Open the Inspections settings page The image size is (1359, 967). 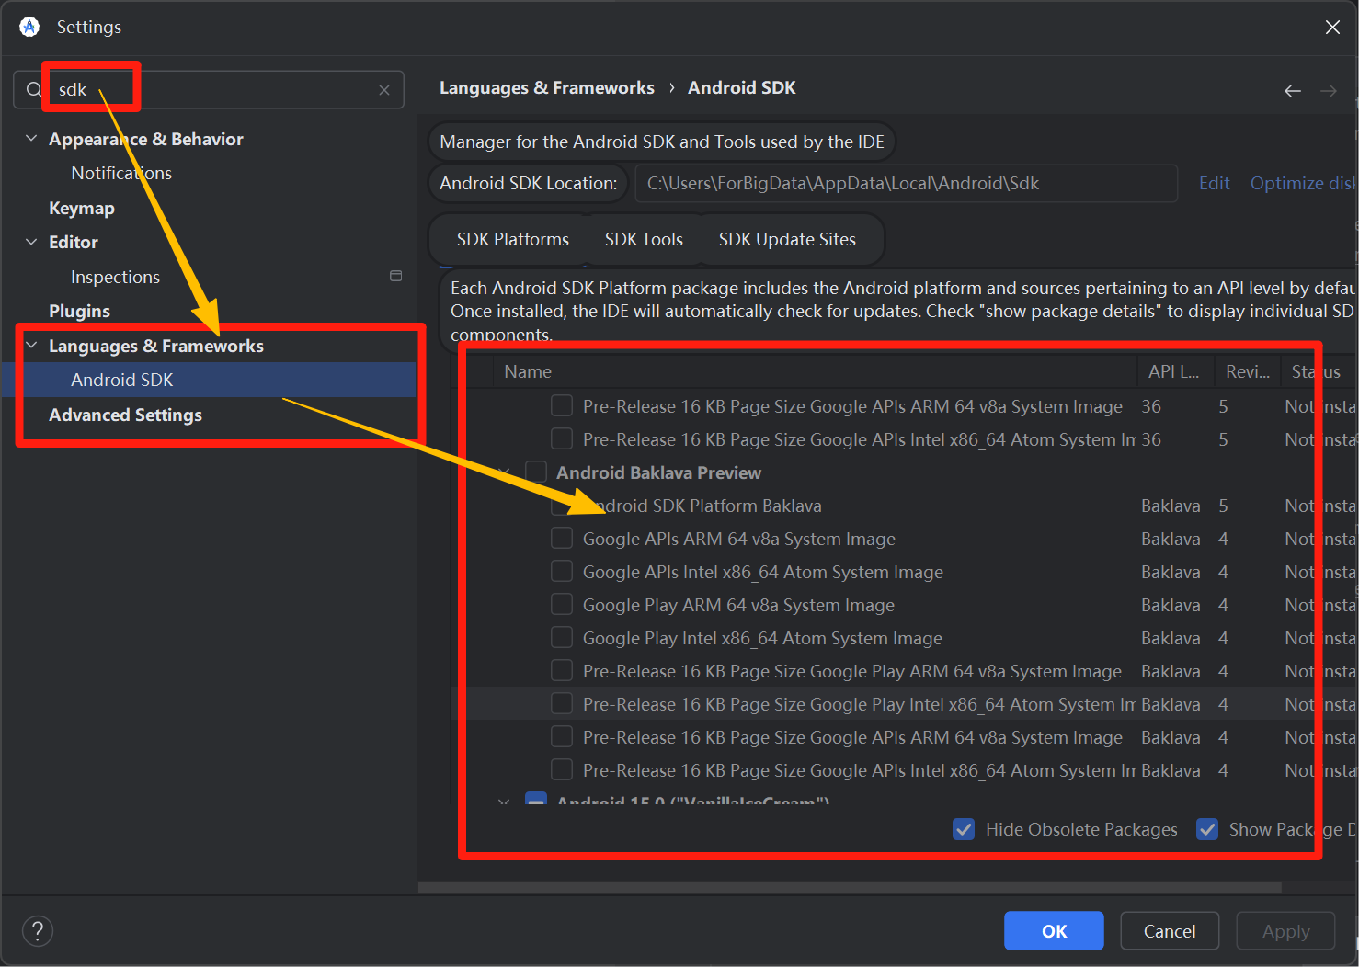(x=115, y=277)
